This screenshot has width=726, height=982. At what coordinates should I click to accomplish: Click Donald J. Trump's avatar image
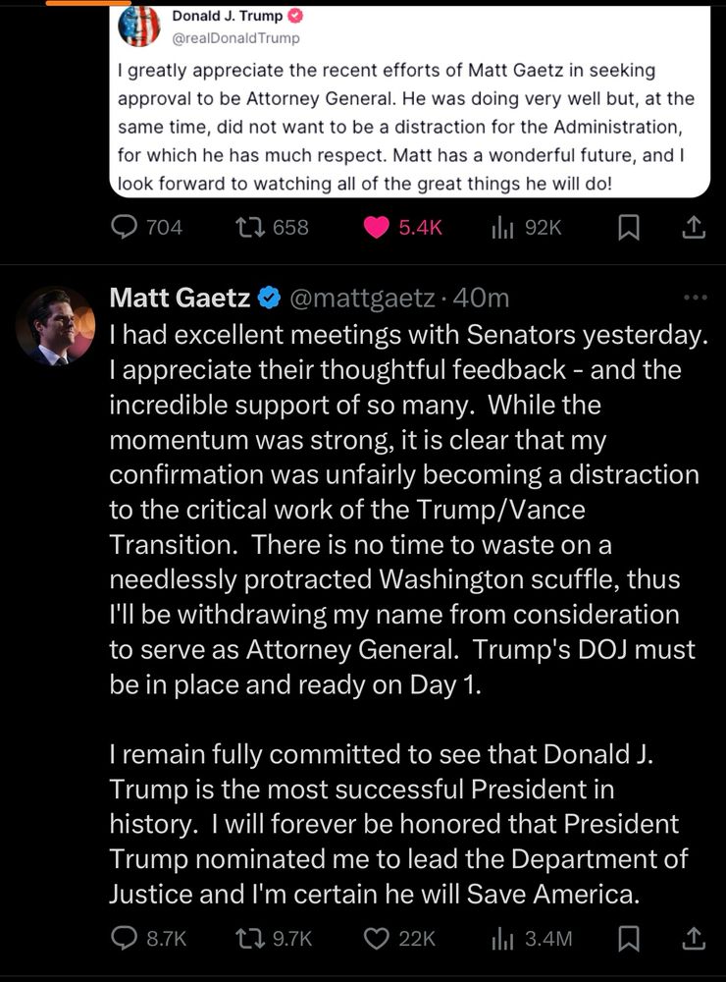pos(139,27)
